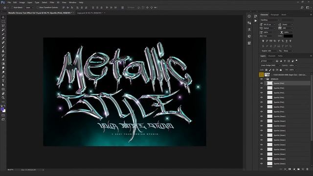Open the Info panel icon
This screenshot has height=176, width=313.
[x=249, y=16]
